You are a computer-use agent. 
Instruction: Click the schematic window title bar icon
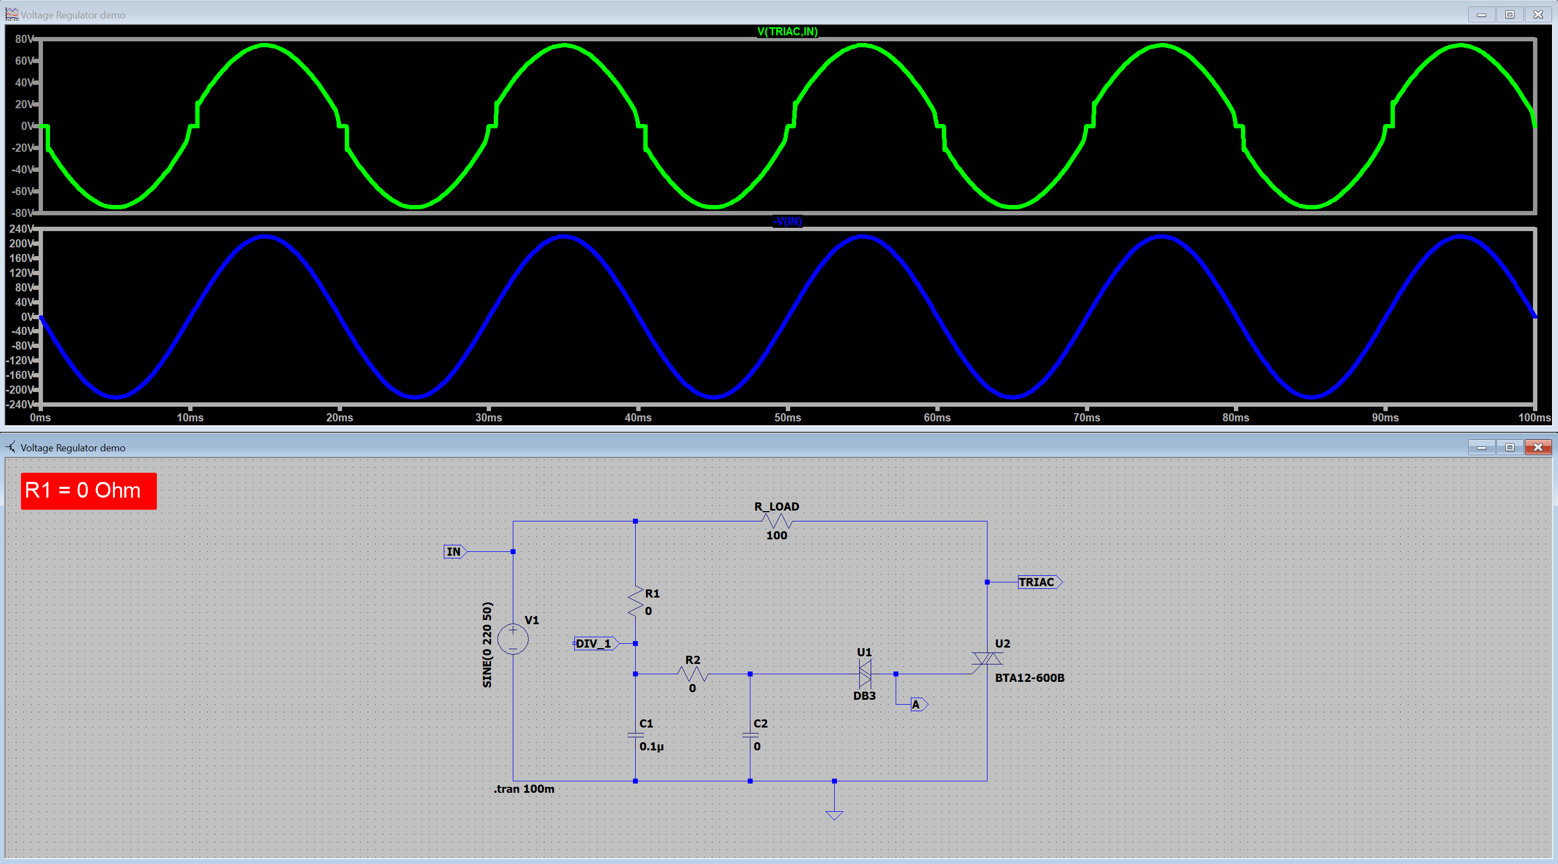tap(11, 447)
